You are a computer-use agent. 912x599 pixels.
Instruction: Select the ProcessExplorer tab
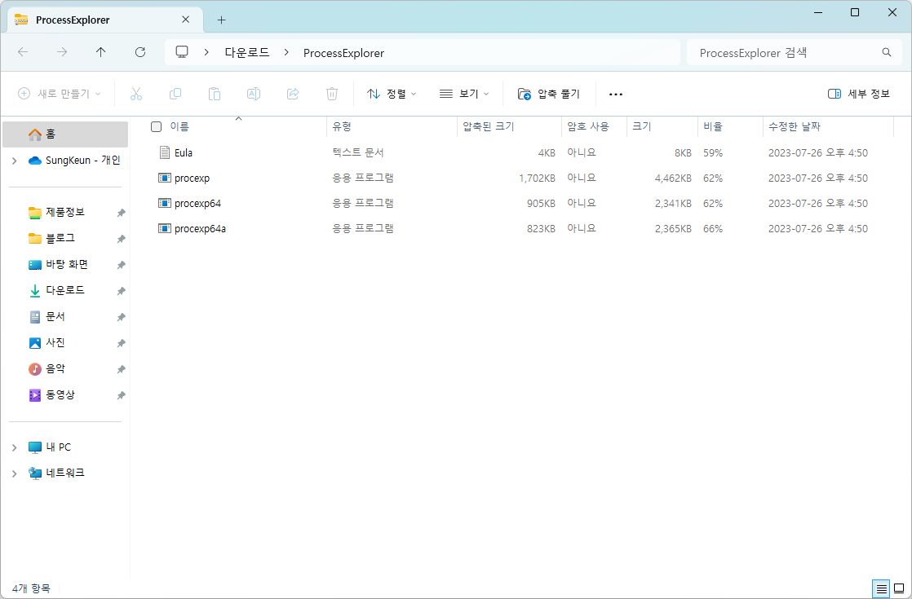[x=104, y=20]
